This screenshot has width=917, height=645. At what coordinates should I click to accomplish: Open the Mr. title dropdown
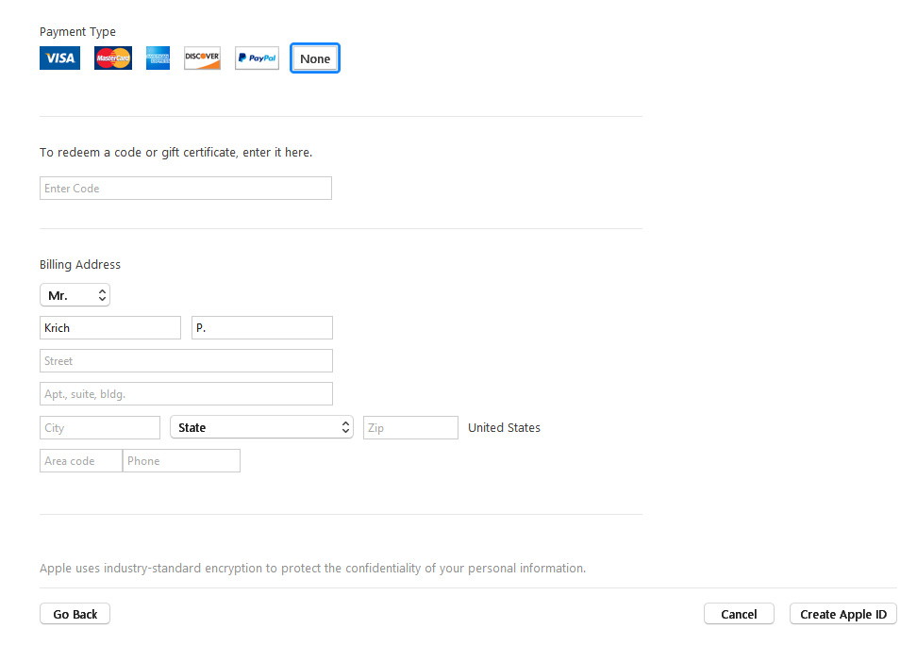click(x=75, y=295)
